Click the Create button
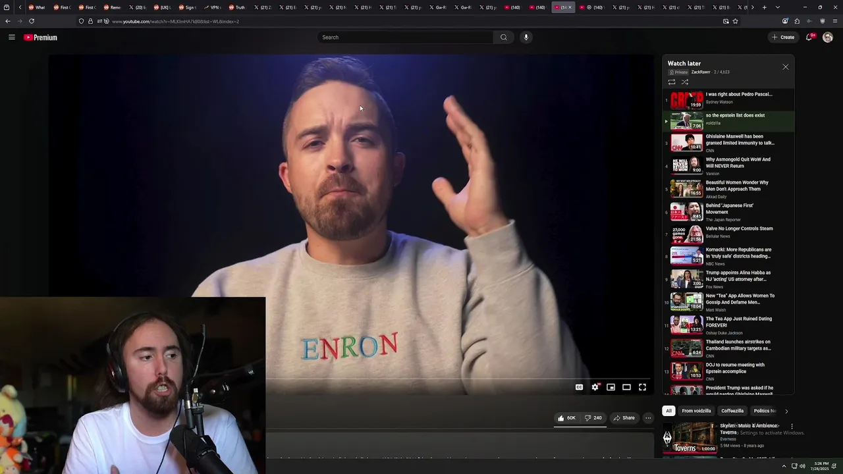843x474 pixels. pos(783,38)
